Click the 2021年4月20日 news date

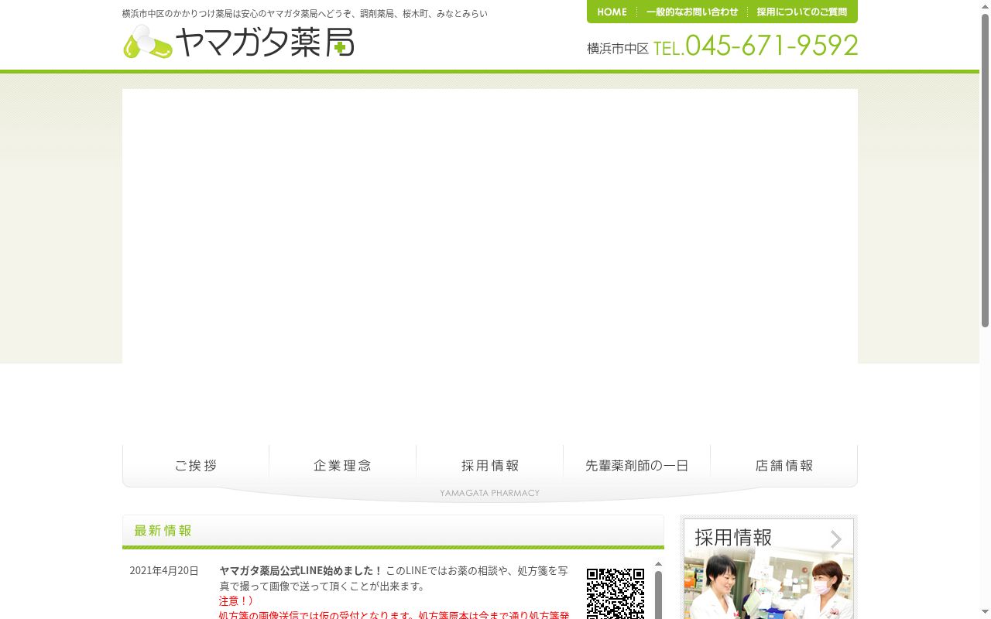click(164, 571)
